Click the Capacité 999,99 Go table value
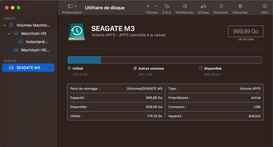273x147 pixels. point(154,98)
